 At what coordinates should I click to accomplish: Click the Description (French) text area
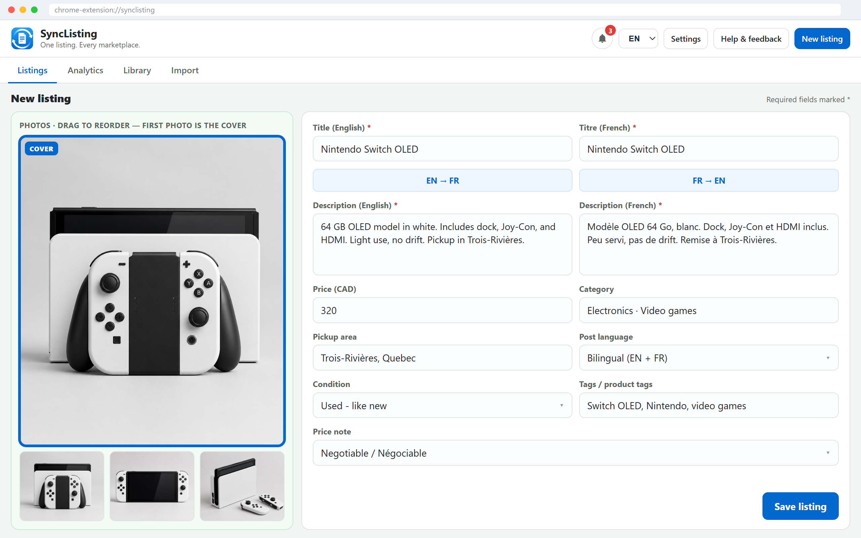tap(709, 244)
